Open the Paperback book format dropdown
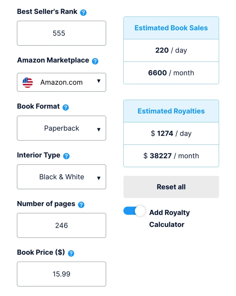 pos(62,128)
